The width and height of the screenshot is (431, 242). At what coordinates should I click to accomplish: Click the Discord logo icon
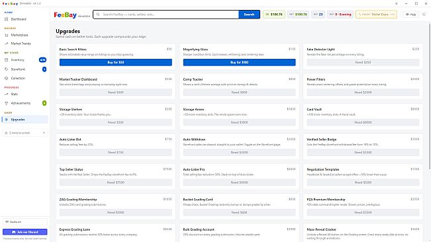pos(14,232)
